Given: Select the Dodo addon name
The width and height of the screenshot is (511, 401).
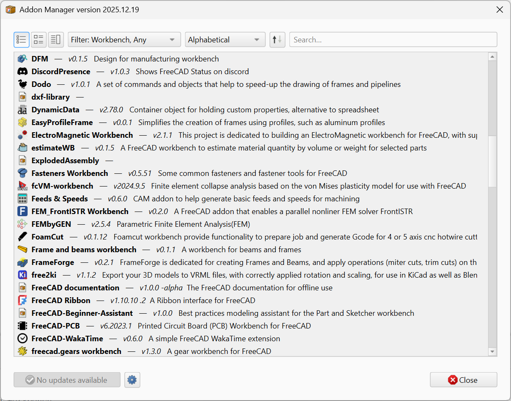Looking at the screenshot, I should click(x=41, y=84).
